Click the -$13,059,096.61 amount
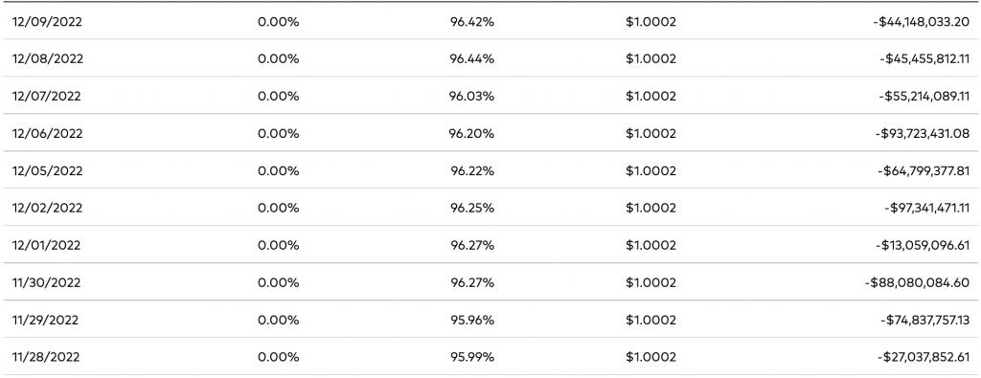 point(923,246)
